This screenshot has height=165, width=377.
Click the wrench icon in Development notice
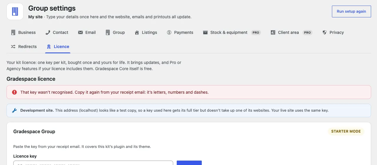point(14,110)
